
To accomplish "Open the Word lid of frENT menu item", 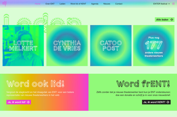I will point(78,4).
